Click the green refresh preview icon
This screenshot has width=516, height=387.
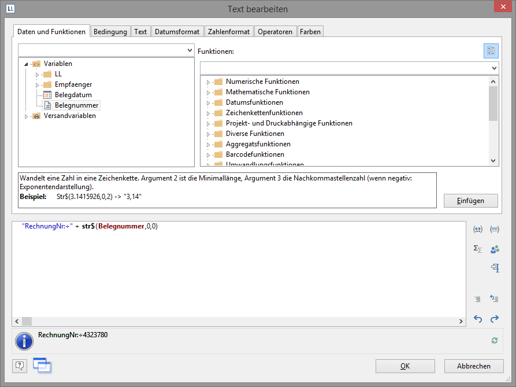tap(495, 341)
